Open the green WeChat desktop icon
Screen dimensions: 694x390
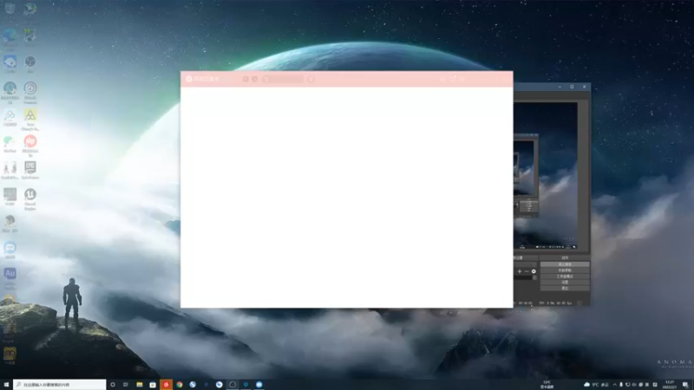10,144
